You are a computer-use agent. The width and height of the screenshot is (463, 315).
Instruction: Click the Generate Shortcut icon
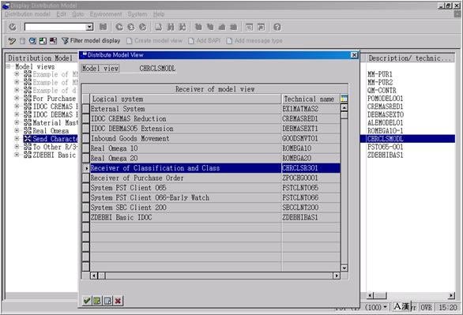pos(261,27)
